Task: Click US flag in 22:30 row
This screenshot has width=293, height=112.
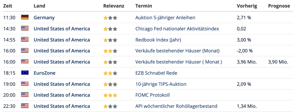Action: [x=25, y=106]
